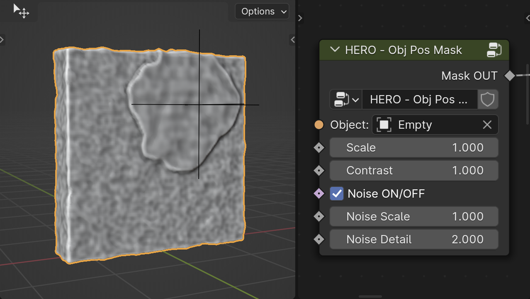This screenshot has width=530, height=299.
Task: Open the Options dropdown in viewport header
Action: (262, 11)
